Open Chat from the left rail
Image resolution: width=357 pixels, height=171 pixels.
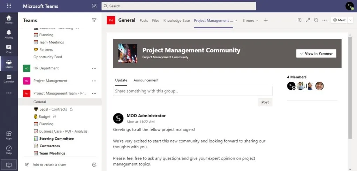click(x=9, y=49)
